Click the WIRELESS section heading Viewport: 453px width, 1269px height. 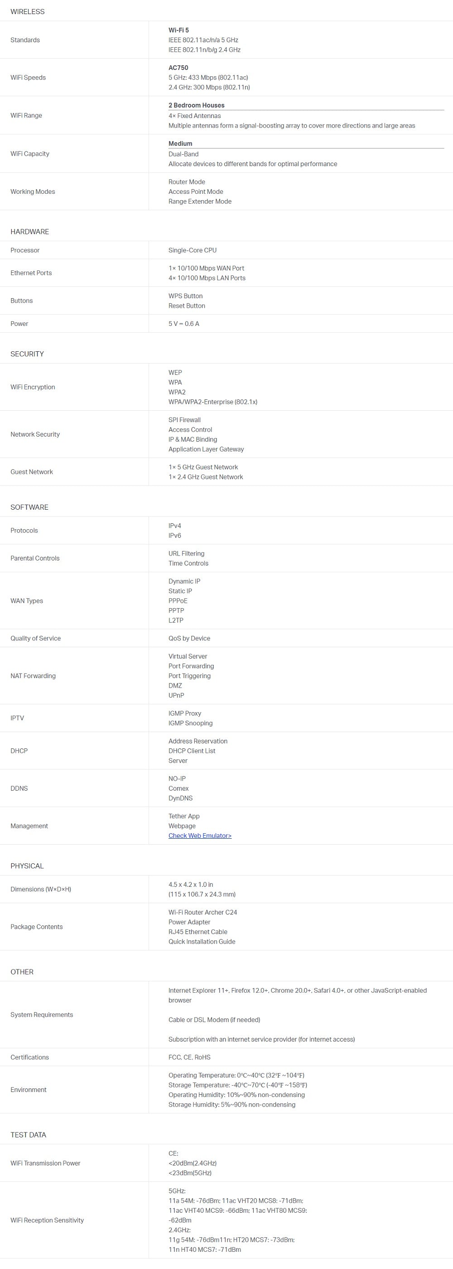(x=28, y=12)
